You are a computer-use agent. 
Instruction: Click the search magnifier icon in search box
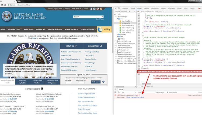click(x=102, y=17)
